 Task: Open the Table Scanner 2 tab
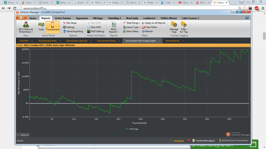pyautogui.click(x=190, y=18)
